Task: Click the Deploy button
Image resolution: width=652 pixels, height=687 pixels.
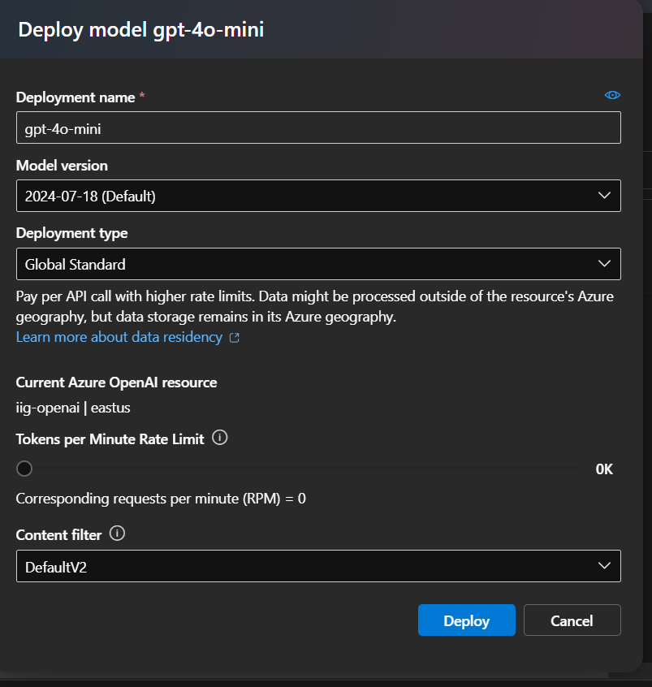Action: [467, 620]
